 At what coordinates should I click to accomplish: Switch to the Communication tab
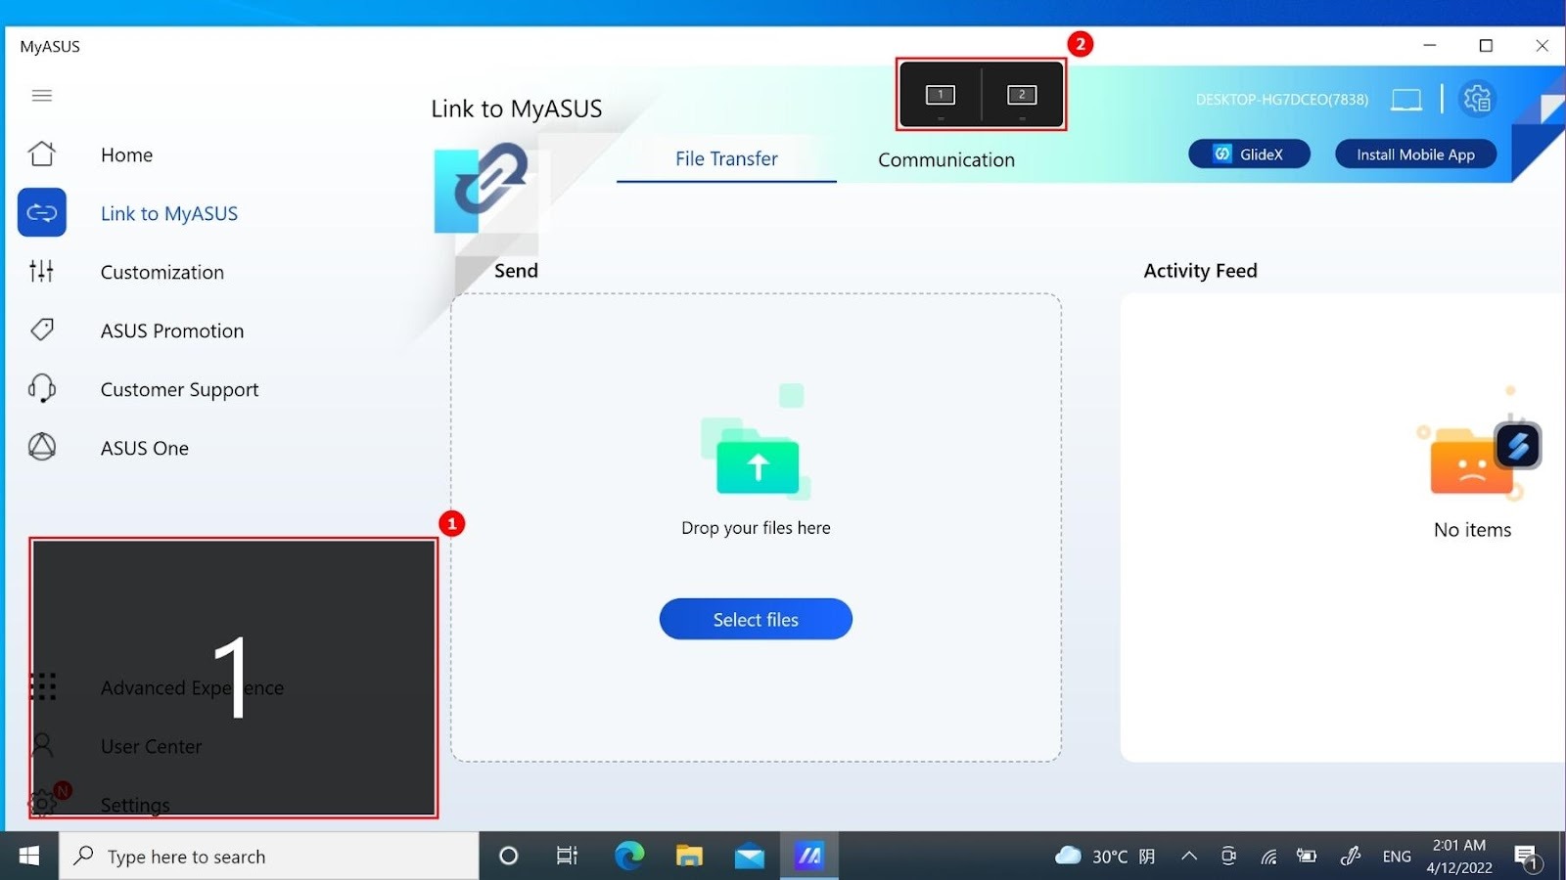pos(946,159)
